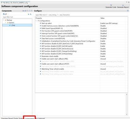This screenshot has height=119, width=130.
Task: Open the Overview tab
Action: click(4, 118)
